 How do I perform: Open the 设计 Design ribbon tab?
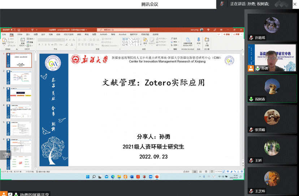click(43, 35)
